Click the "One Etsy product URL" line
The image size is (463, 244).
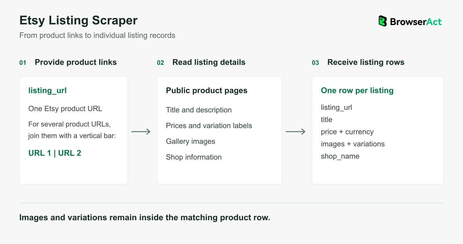[65, 109]
